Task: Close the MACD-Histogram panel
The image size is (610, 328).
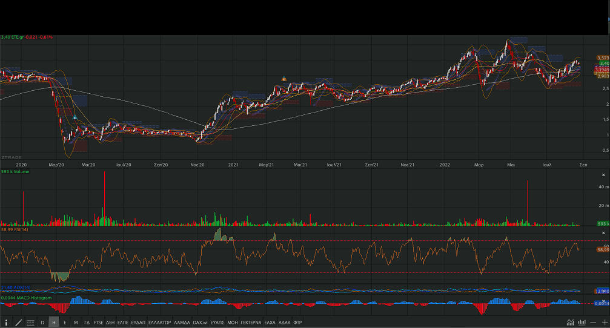Action: pyautogui.click(x=603, y=301)
